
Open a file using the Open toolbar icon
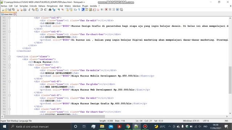point(6,10)
